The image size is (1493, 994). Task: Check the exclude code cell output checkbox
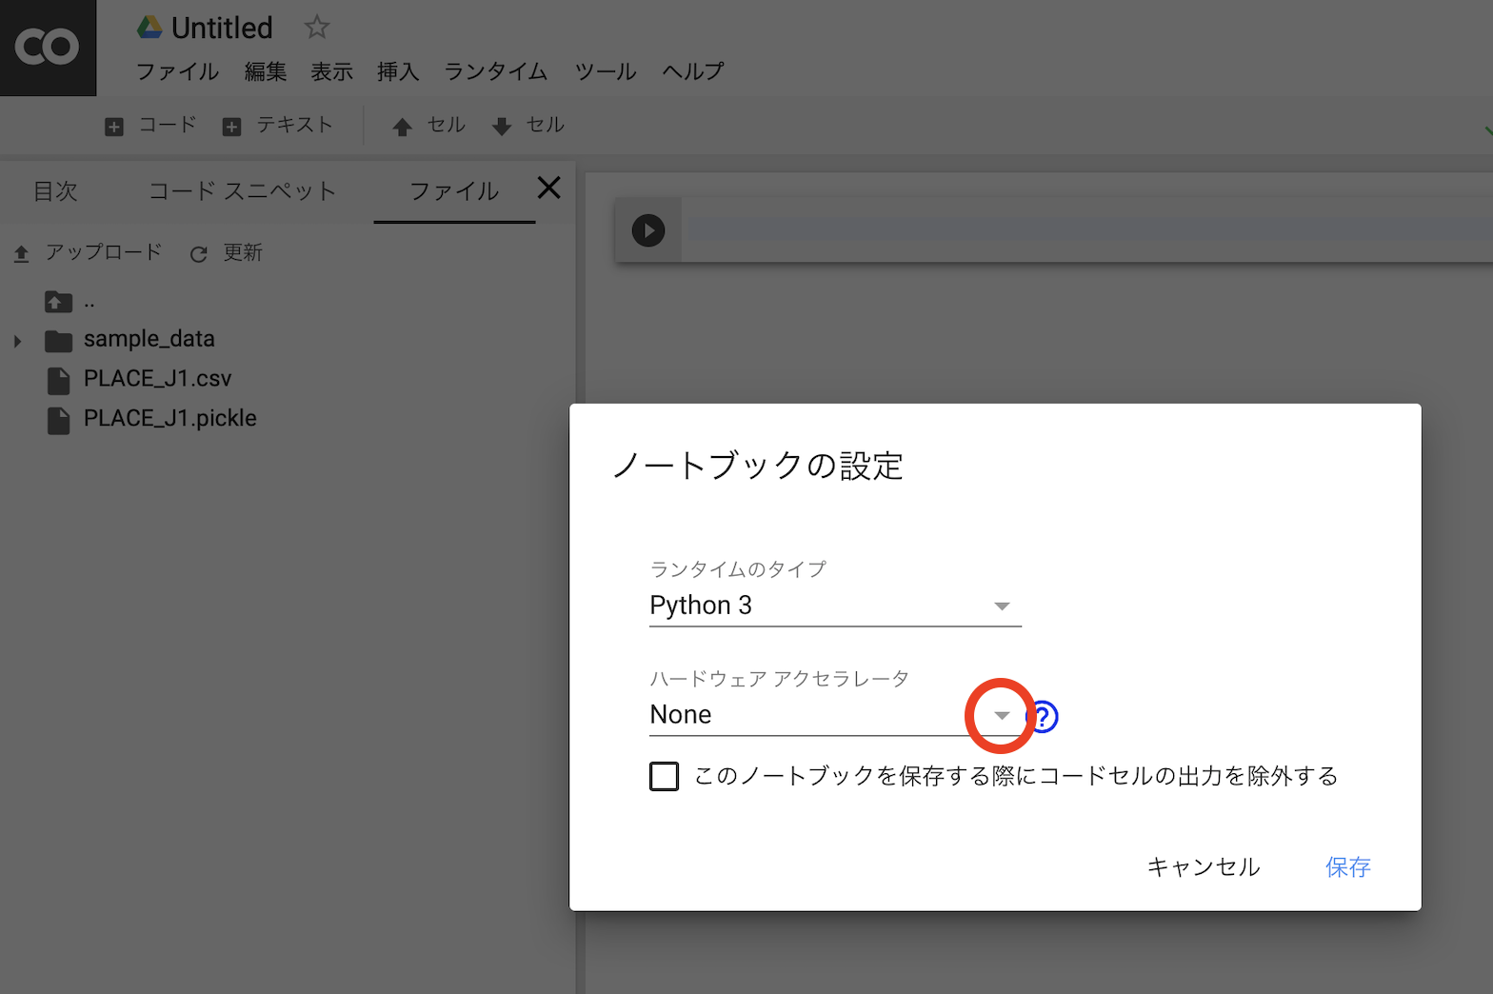(665, 777)
